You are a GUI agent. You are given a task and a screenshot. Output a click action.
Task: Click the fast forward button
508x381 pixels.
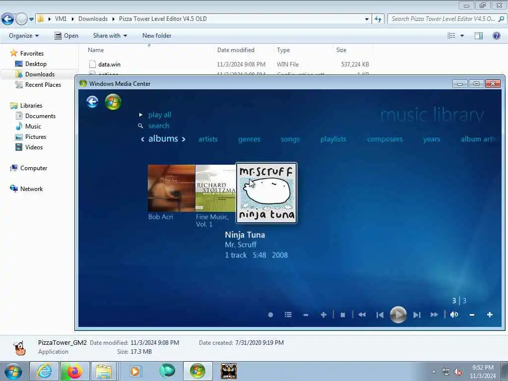(434, 315)
